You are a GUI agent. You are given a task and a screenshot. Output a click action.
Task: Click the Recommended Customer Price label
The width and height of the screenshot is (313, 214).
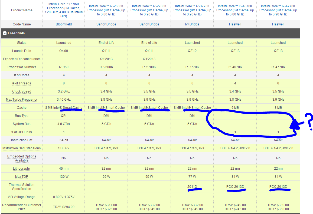22,207
